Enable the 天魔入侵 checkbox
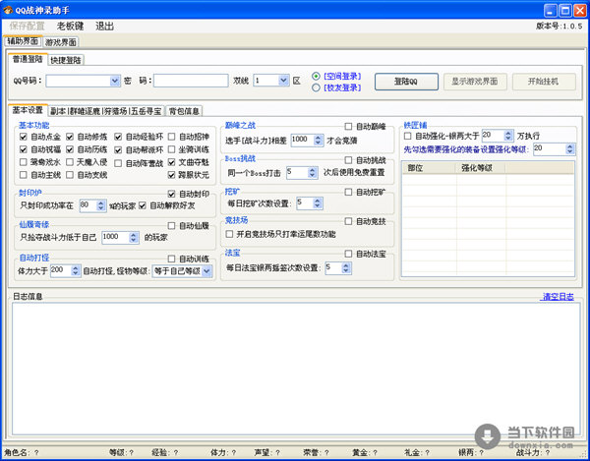The height and width of the screenshot is (461, 590). click(70, 162)
